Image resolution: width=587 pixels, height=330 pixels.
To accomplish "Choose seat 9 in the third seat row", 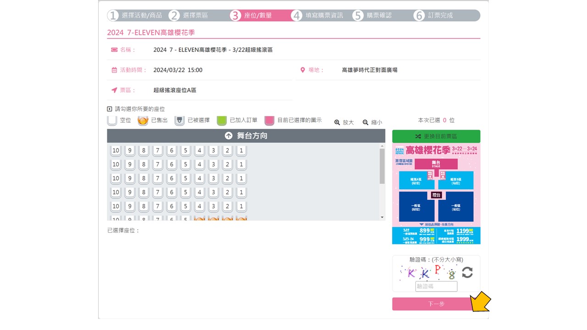I will pos(129,178).
